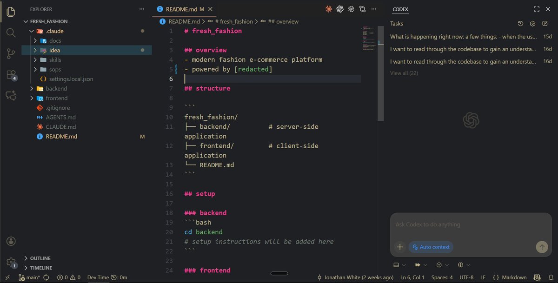Click Ln 6, Col 1 to go to line
The height and width of the screenshot is (283, 558).
click(x=412, y=277)
